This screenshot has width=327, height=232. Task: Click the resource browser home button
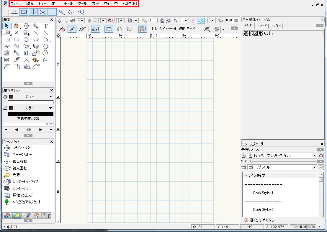(x=321, y=156)
